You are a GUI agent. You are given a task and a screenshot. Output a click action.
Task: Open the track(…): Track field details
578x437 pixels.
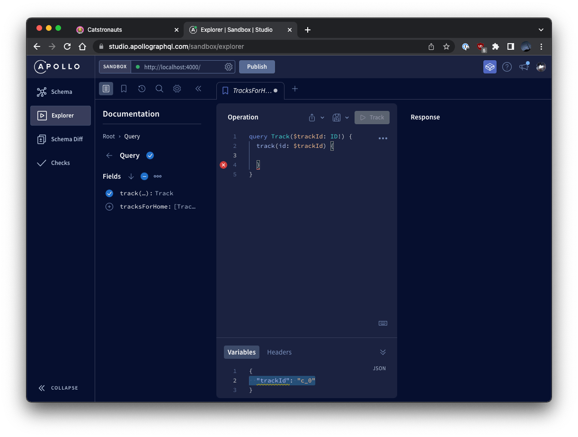tap(147, 193)
